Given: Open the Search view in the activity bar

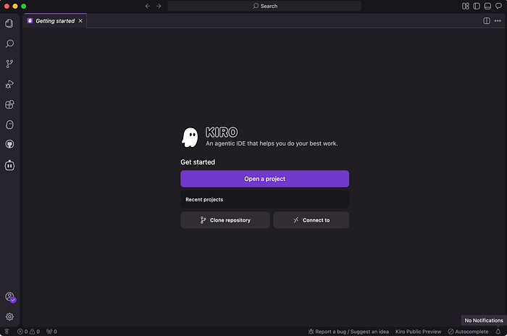Looking at the screenshot, I should 9,43.
